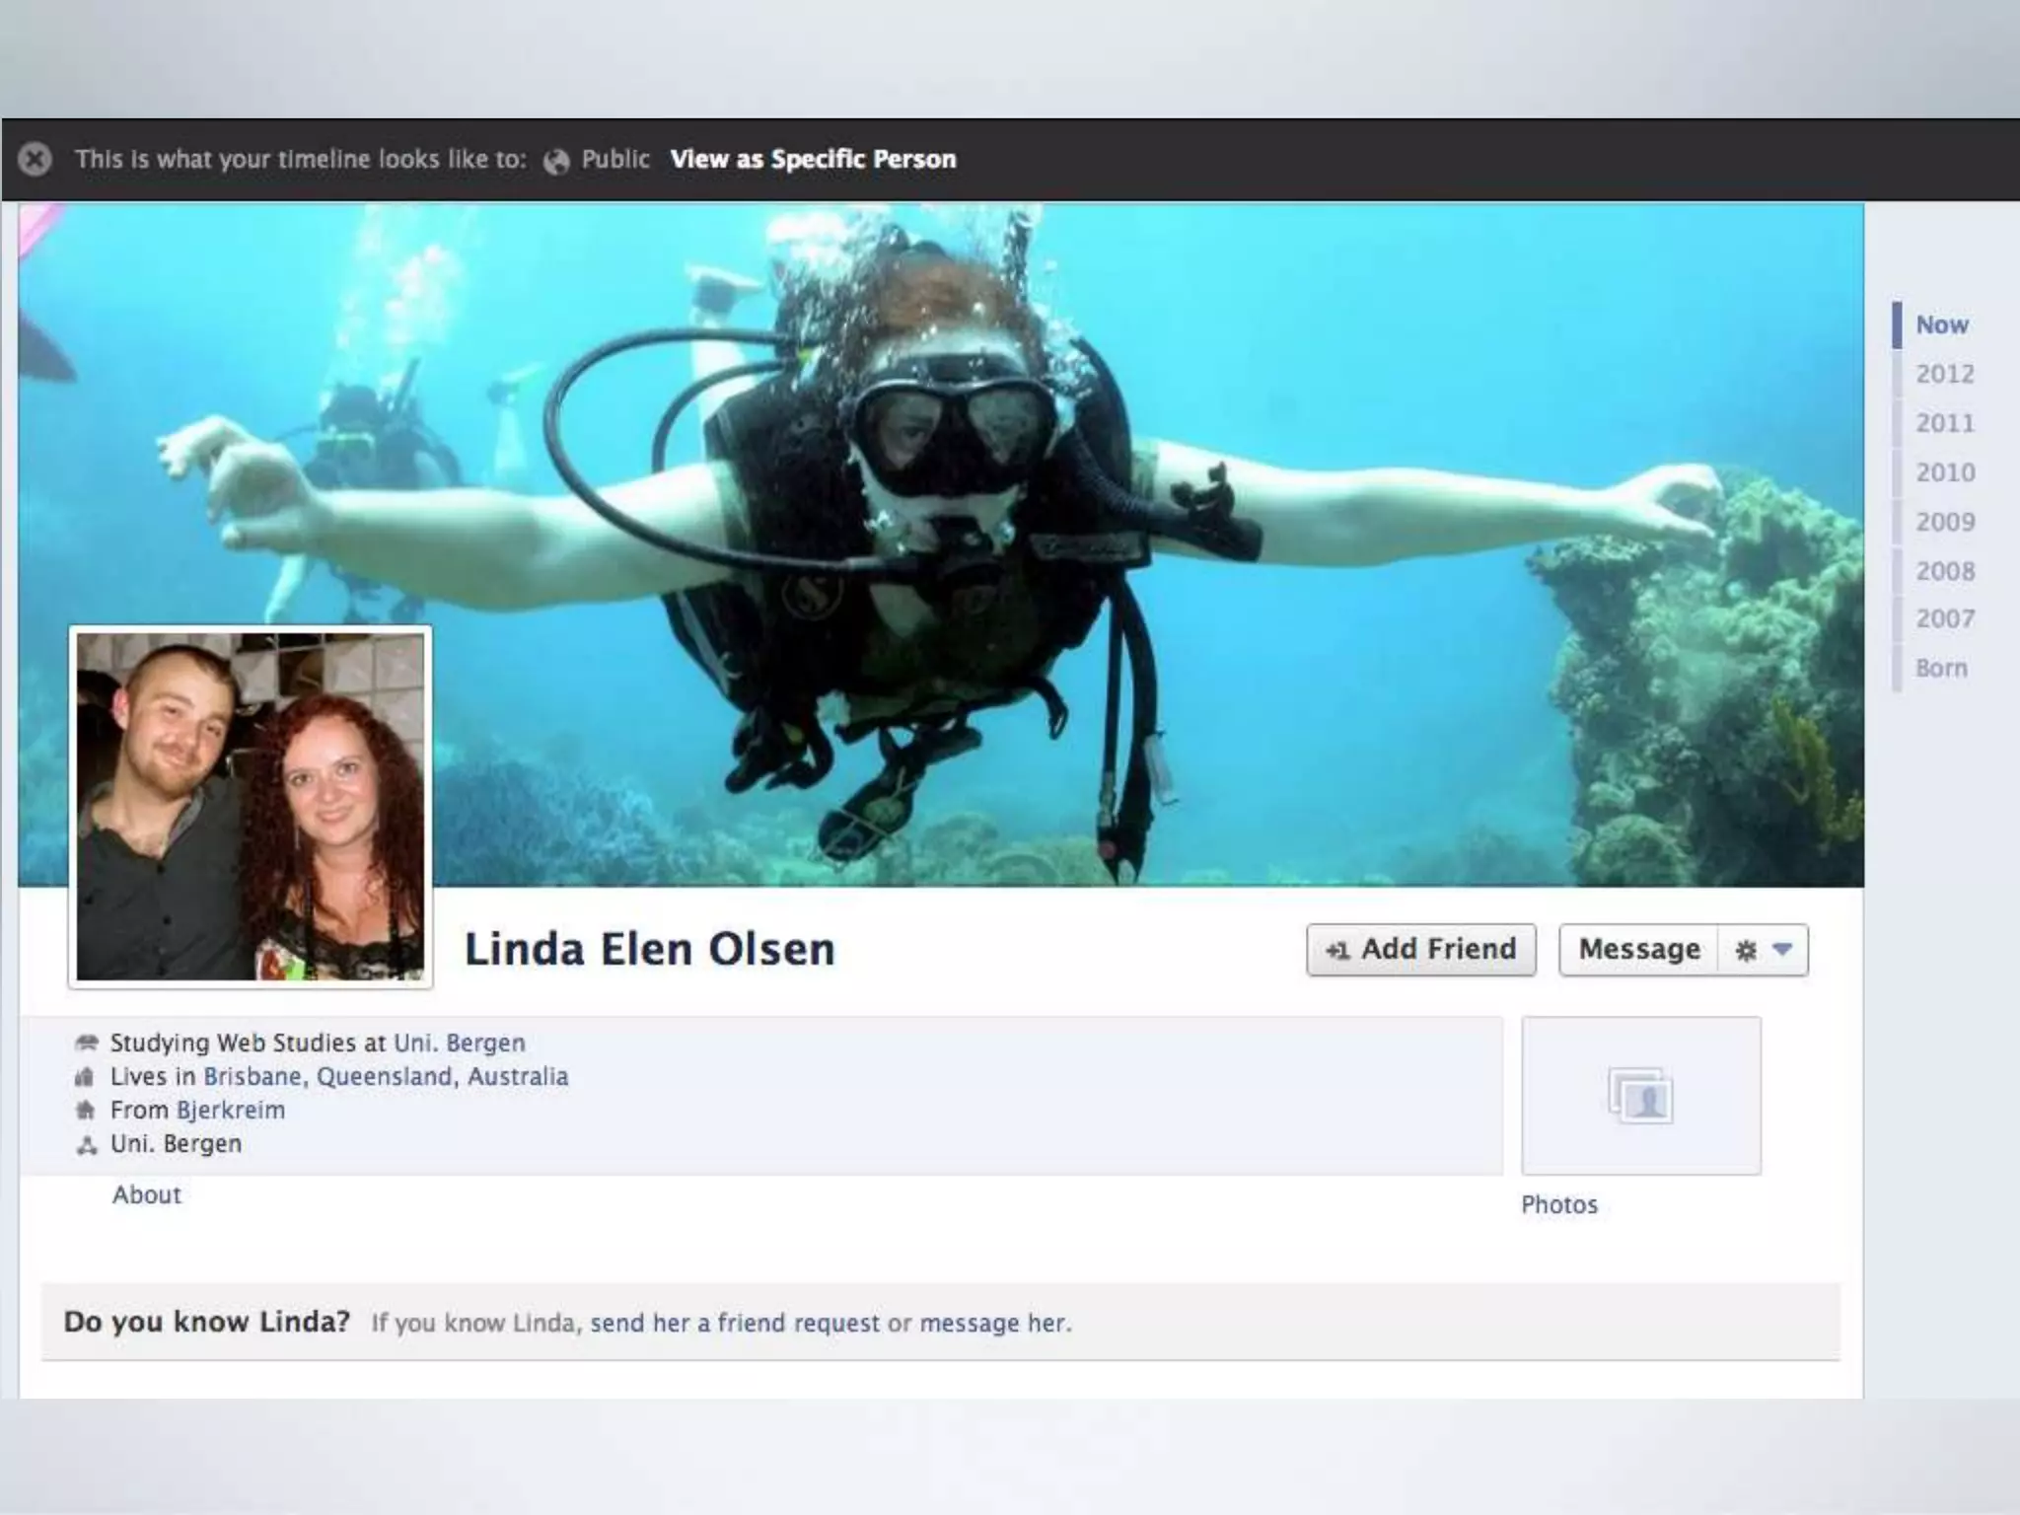
Task: Click the gear settings icon
Action: [x=1745, y=950]
